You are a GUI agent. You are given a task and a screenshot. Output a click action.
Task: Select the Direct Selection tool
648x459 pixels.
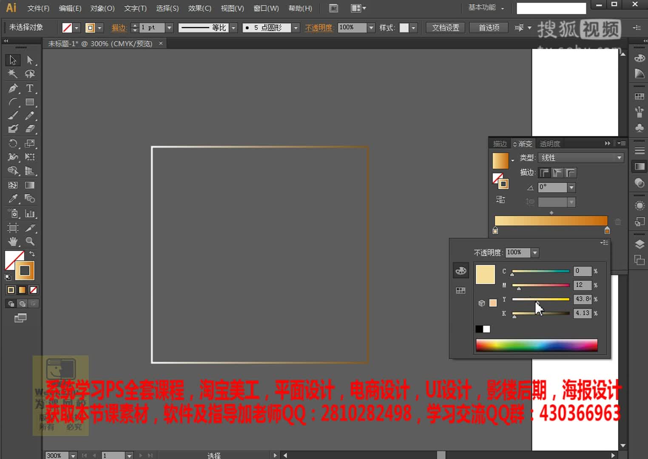point(30,60)
